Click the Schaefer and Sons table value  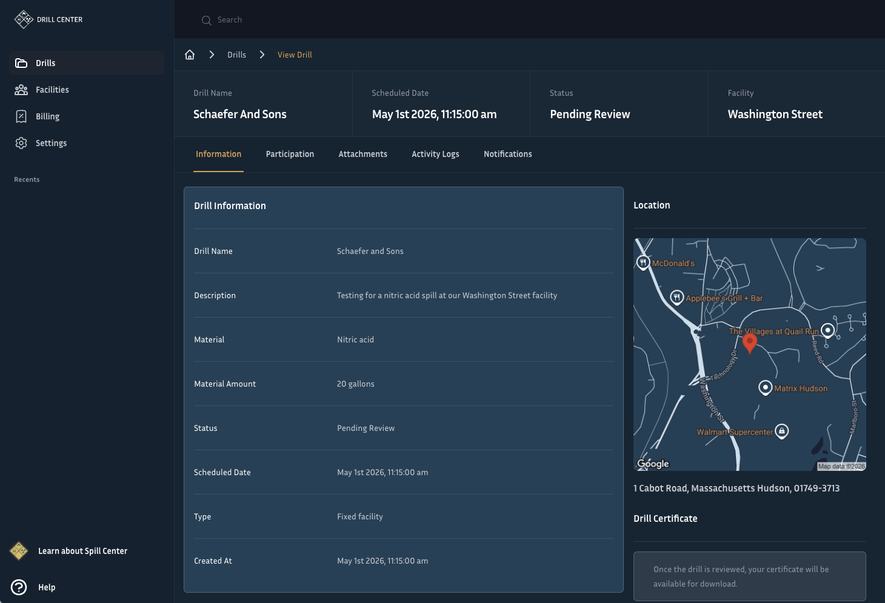370,251
